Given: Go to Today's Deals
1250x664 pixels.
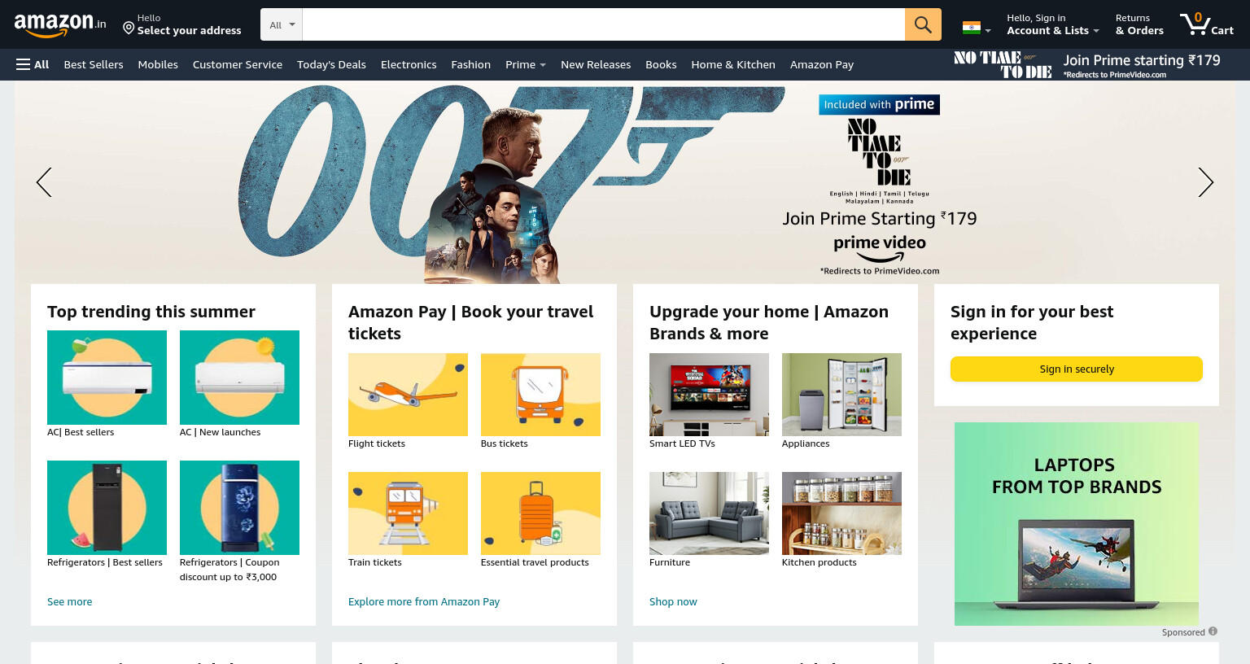Looking at the screenshot, I should 331,64.
